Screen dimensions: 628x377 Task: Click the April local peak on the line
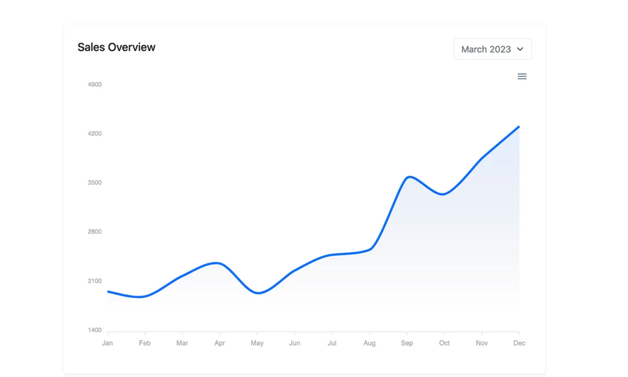[x=216, y=263]
